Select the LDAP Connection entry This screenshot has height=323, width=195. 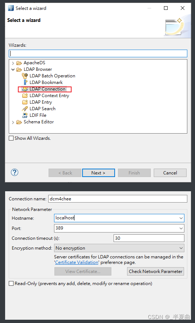coord(47,89)
